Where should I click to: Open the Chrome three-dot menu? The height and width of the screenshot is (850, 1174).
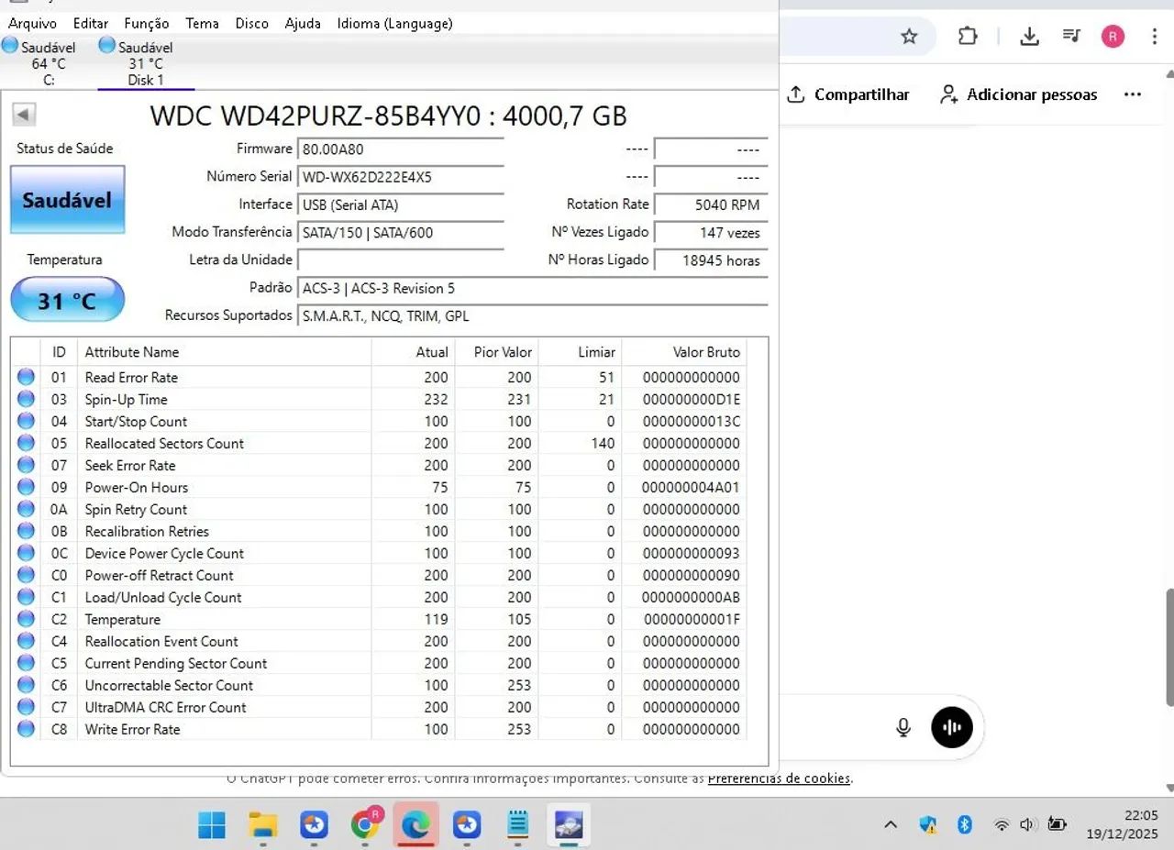(1155, 37)
